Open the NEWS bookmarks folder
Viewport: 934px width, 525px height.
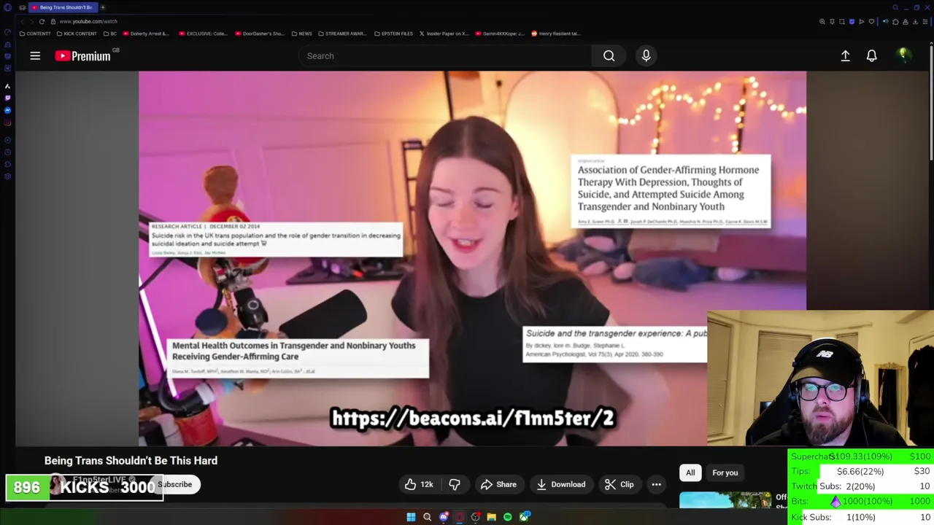[301, 34]
